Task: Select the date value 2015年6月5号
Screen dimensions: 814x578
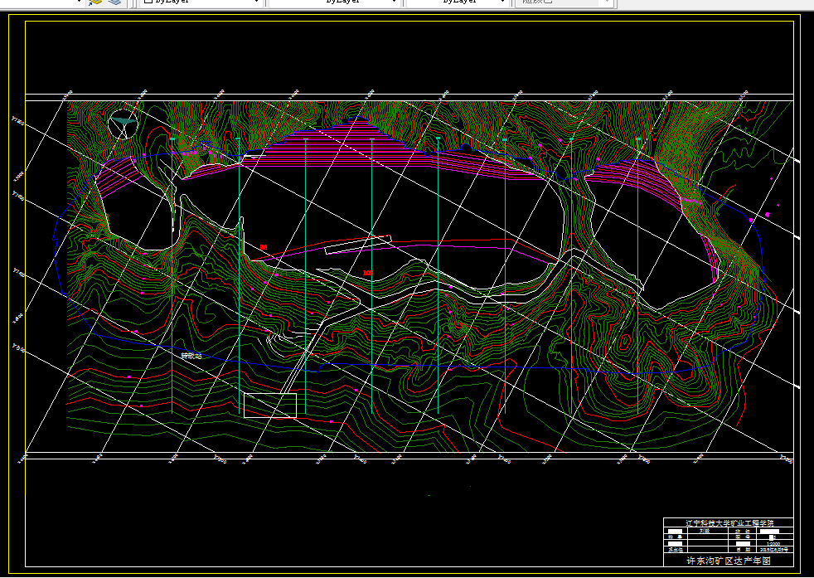Action: pos(773,550)
